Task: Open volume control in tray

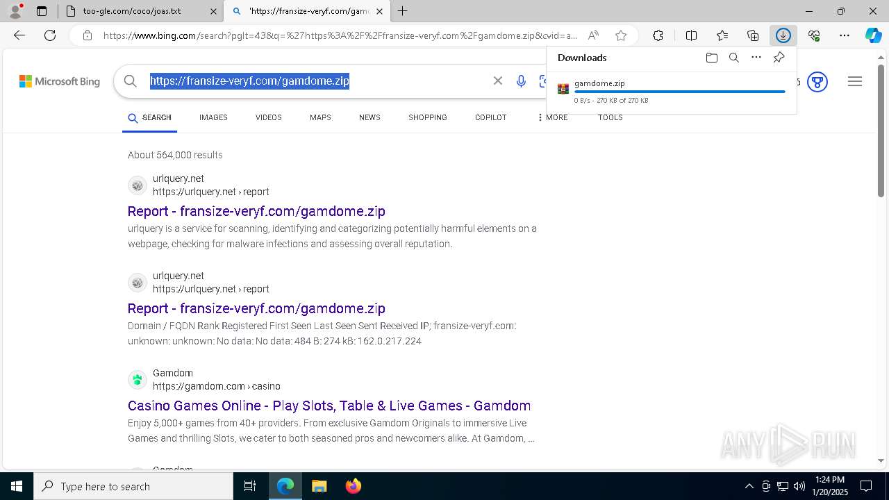Action: point(799,486)
